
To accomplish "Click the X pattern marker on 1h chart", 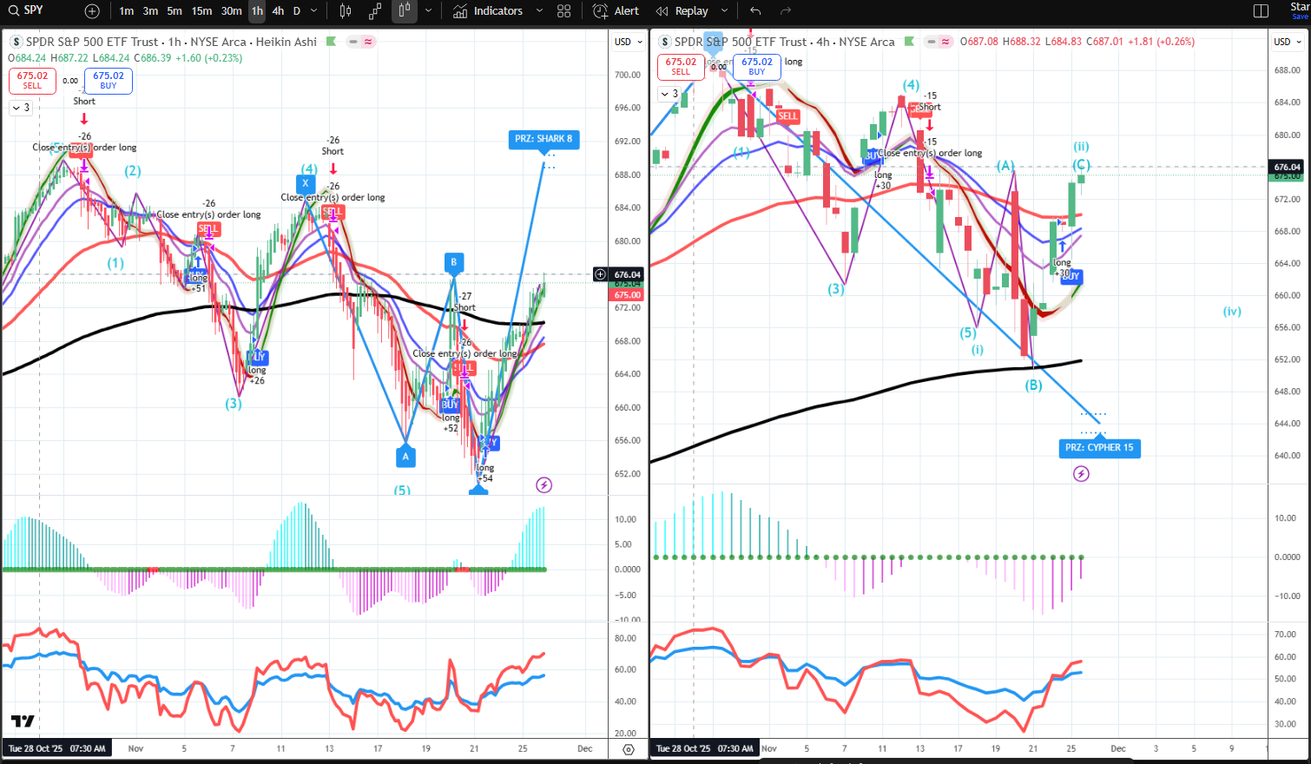I will tap(305, 183).
